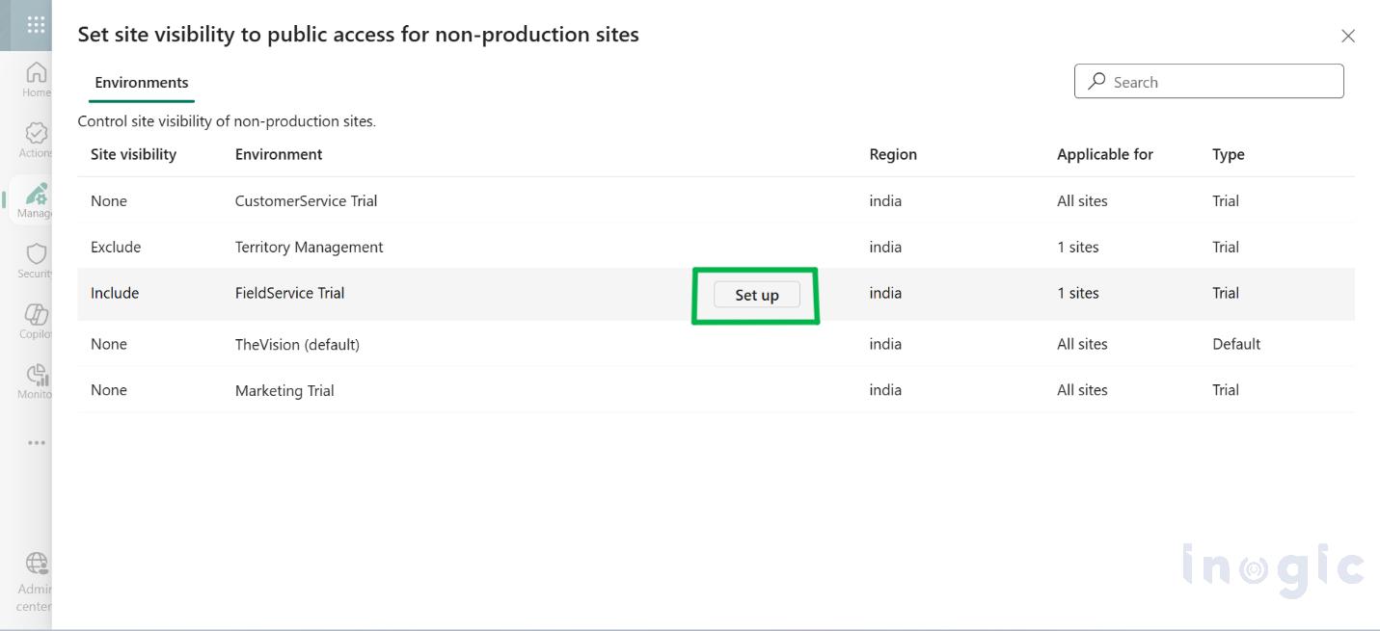Click Exclude in Territory Management row
Screen dimensions: 1380x631
[x=116, y=247]
